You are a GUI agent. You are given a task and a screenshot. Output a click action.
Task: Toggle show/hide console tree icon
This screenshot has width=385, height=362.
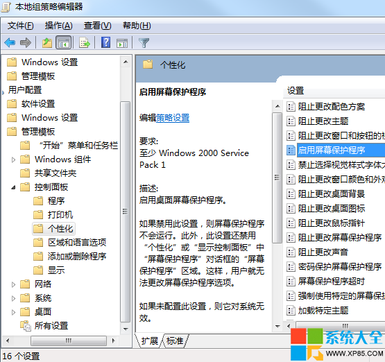click(64, 43)
